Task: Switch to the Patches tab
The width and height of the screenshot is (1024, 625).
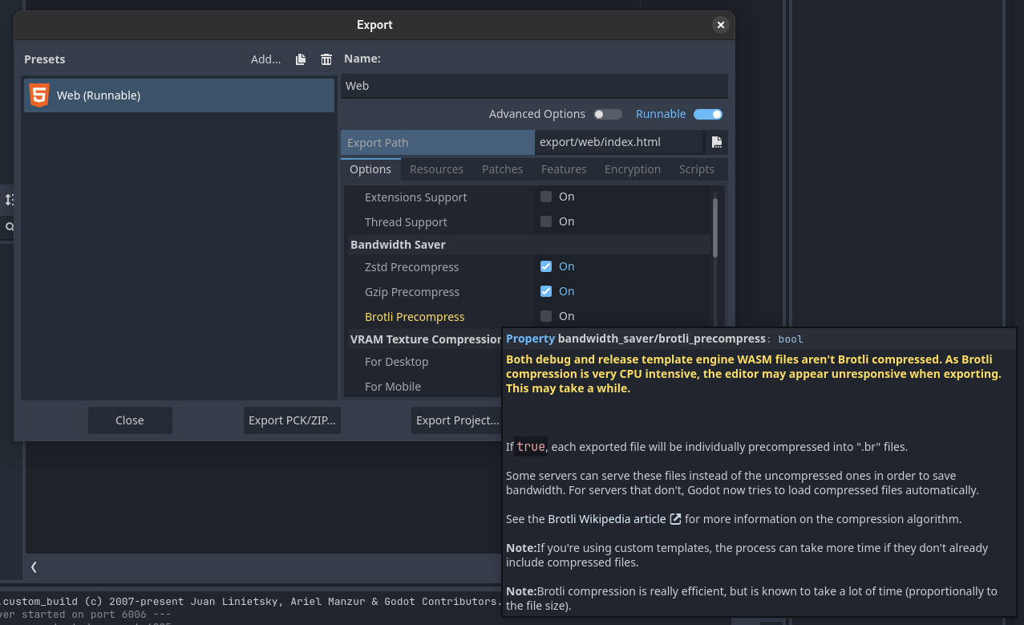Action: 502,169
